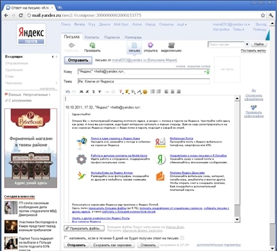277x251 pixels.
Task: Open the browser wrench settings menu
Action: tap(271, 16)
